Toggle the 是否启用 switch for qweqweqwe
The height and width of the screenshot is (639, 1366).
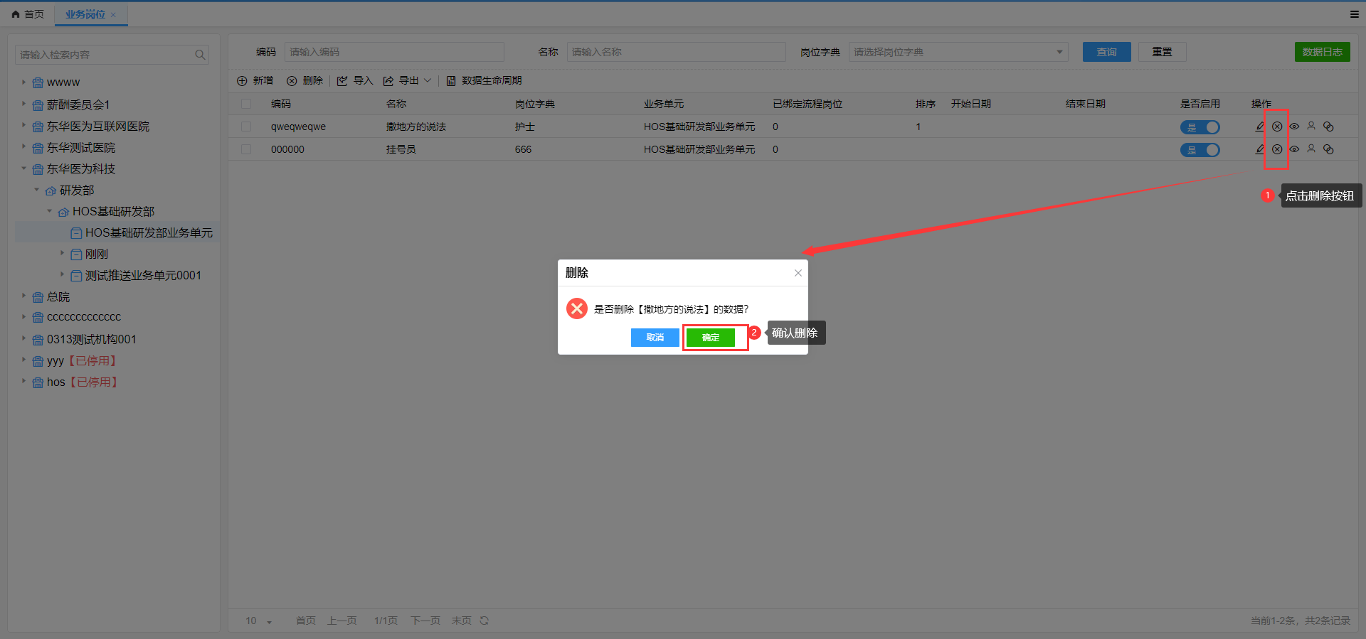click(1200, 127)
